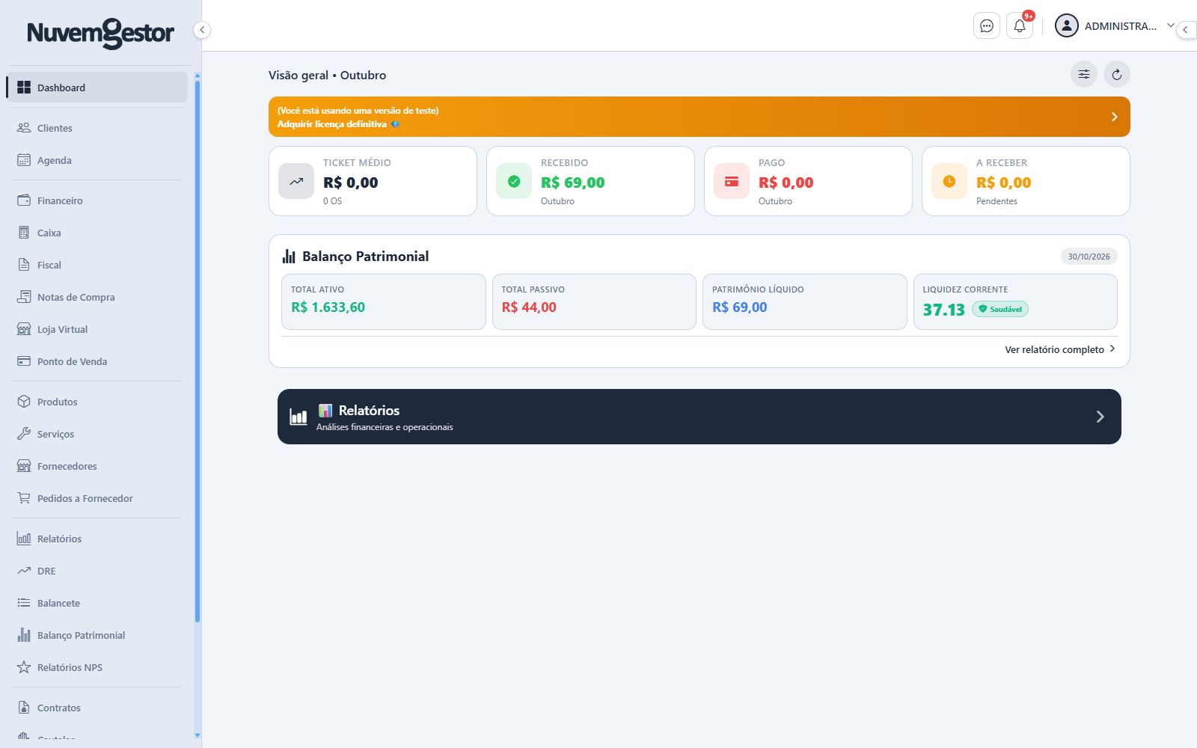Click the arrow on the orange license banner
This screenshot has height=748, width=1197.
point(1114,117)
